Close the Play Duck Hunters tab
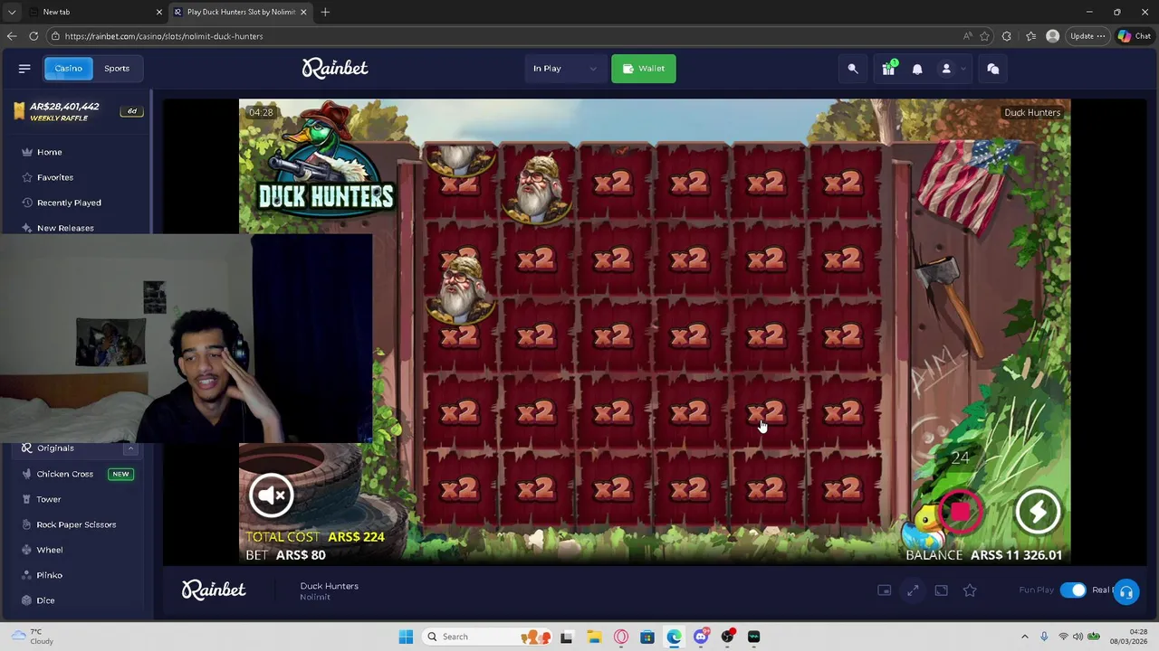The height and width of the screenshot is (651, 1159). pyautogui.click(x=303, y=12)
